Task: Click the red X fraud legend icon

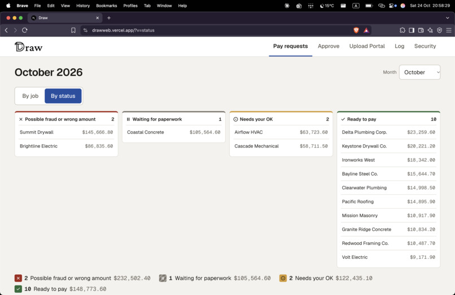Action: 18,278
